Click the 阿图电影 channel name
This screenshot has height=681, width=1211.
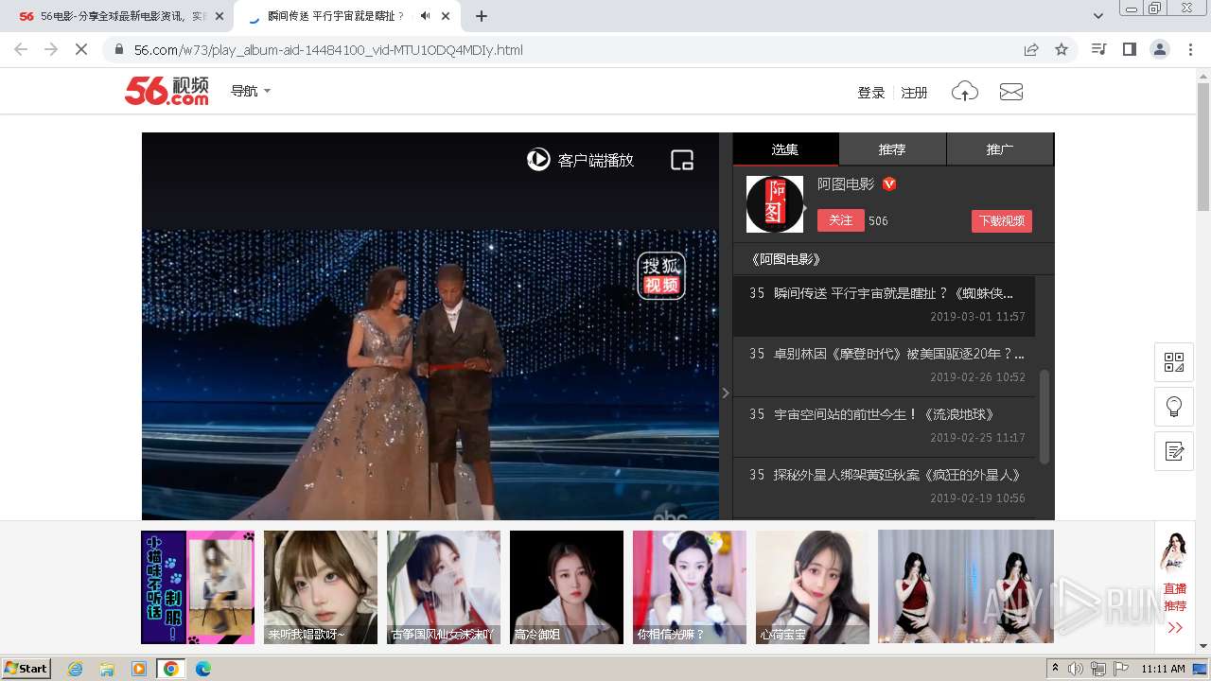coord(846,184)
